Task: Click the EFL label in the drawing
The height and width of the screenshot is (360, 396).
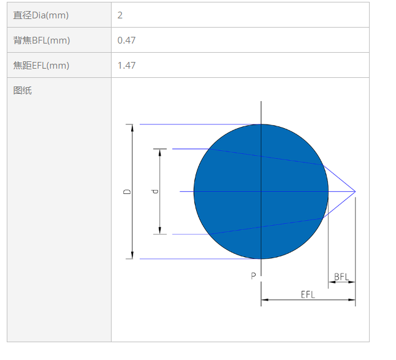Action: [308, 294]
